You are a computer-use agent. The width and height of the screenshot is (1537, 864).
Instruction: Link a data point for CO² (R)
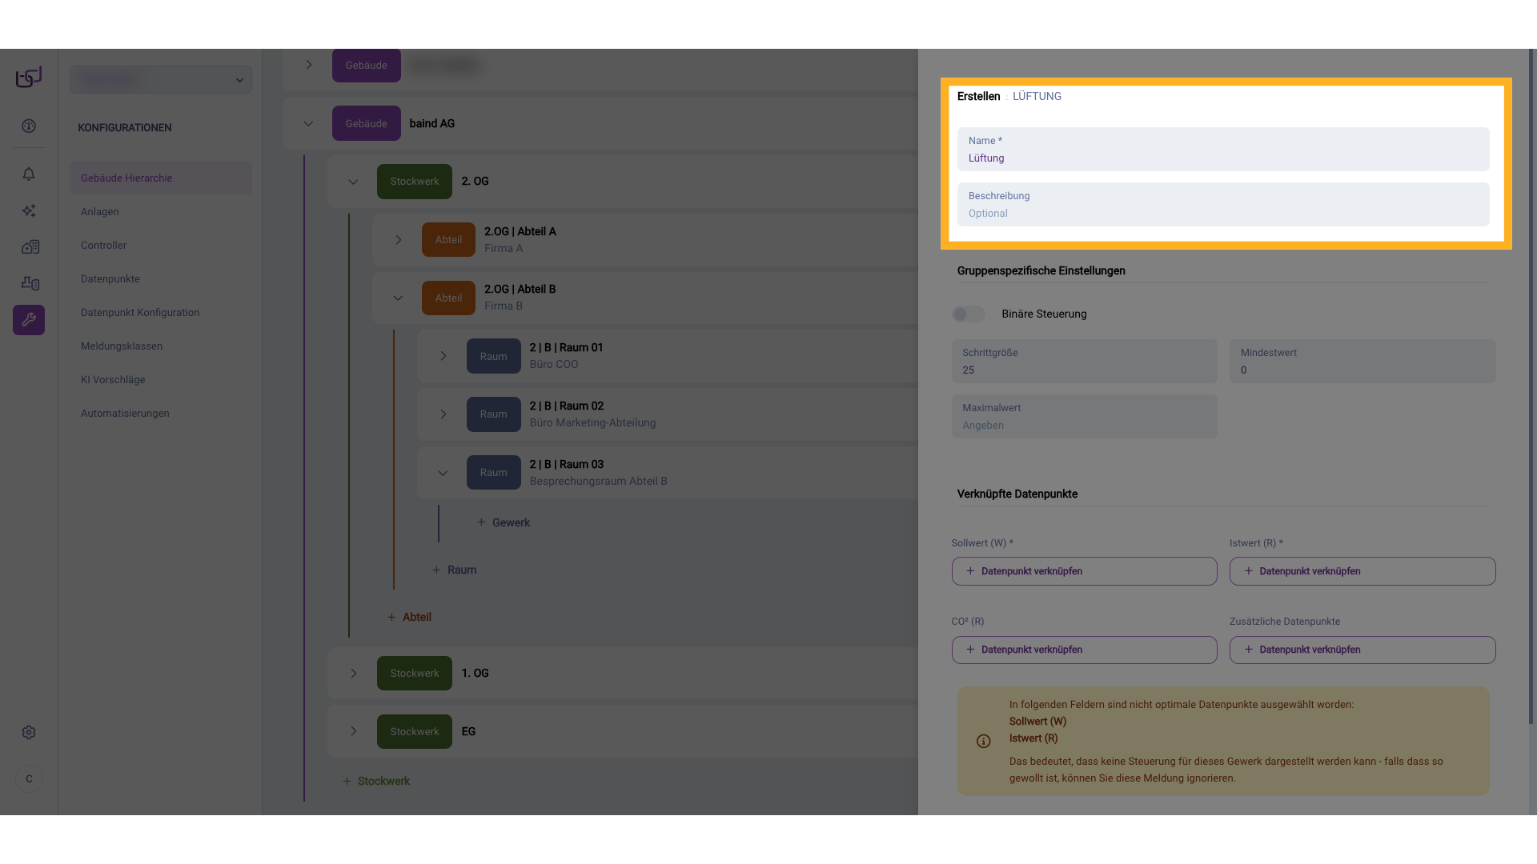coord(1084,650)
